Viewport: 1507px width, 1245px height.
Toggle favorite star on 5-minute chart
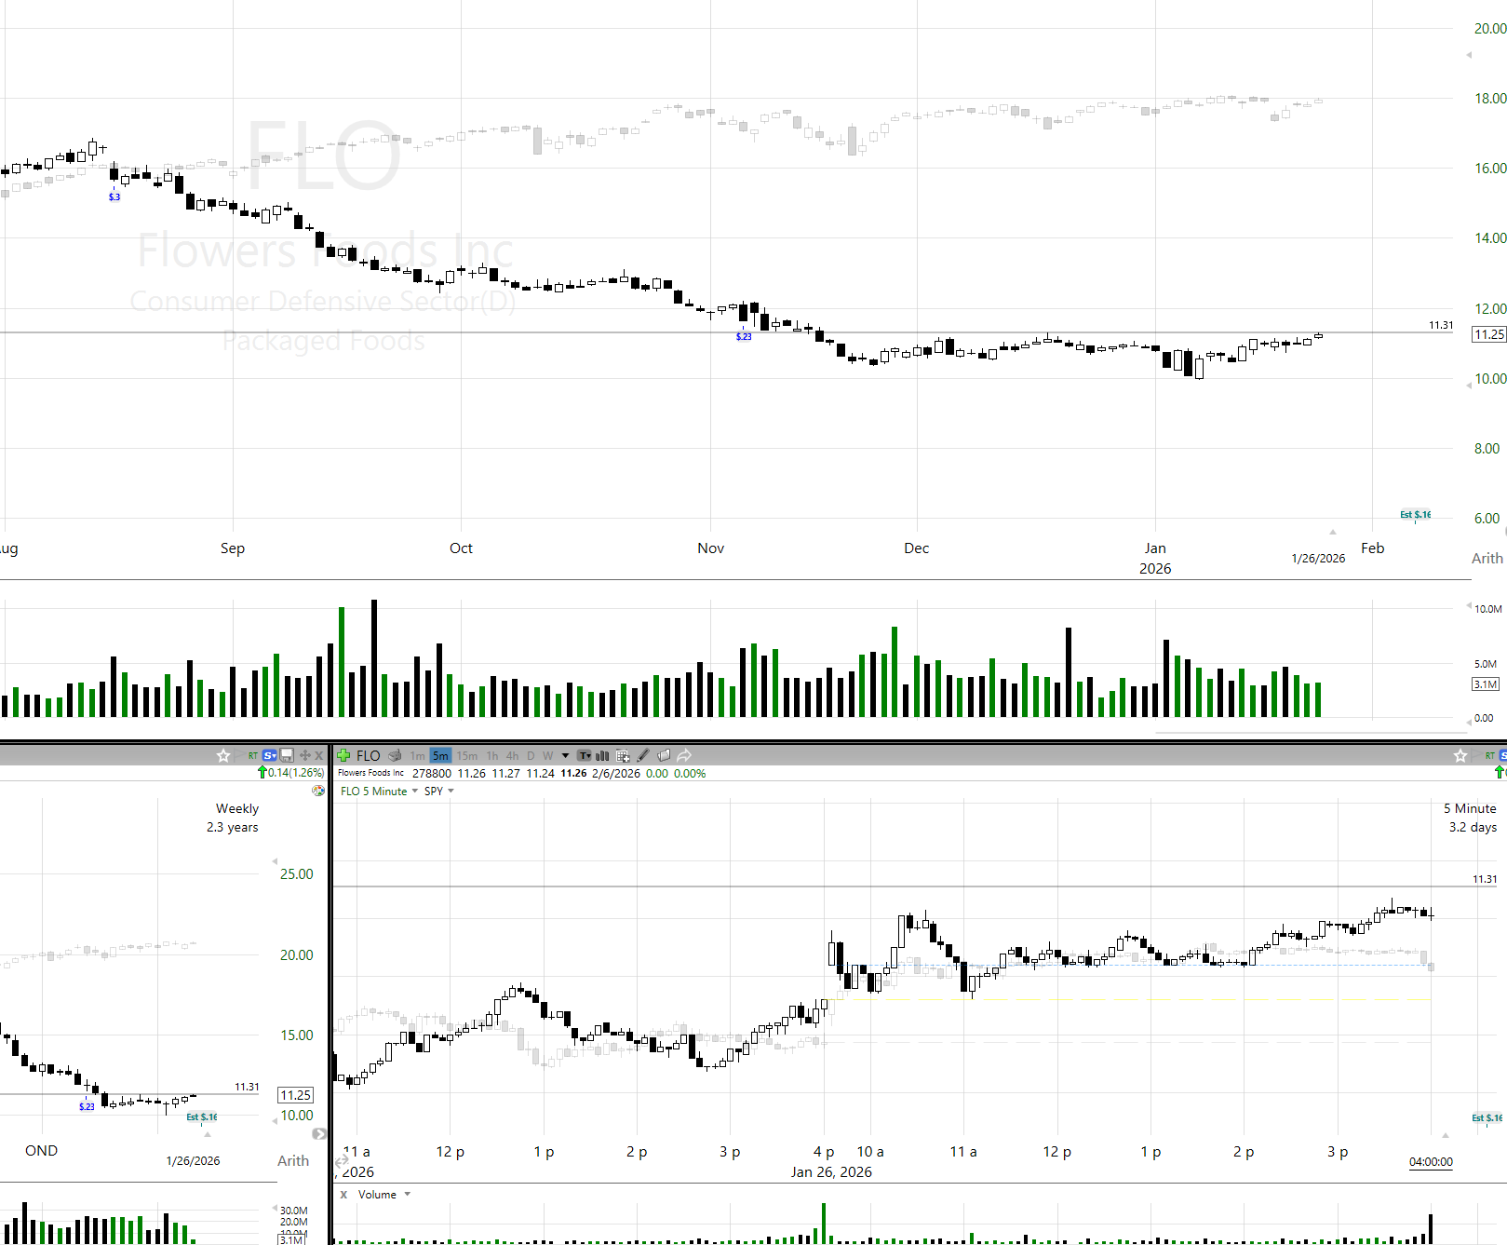coord(1460,755)
